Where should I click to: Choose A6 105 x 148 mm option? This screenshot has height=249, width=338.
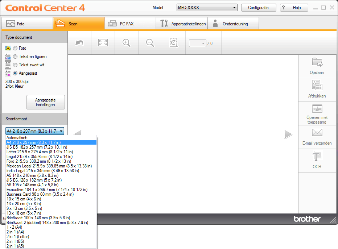(x=51, y=185)
